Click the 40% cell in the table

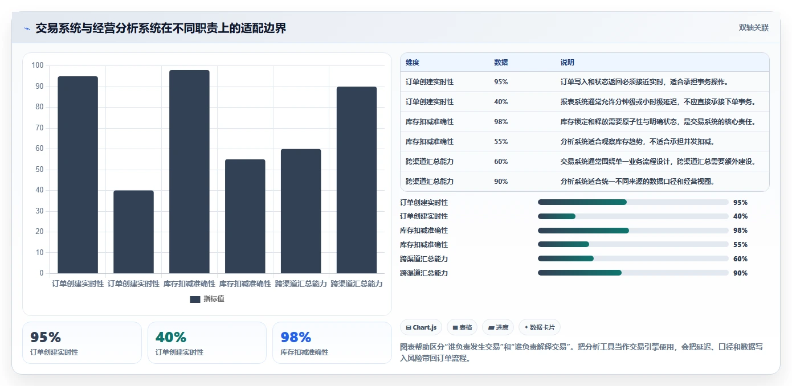point(501,102)
